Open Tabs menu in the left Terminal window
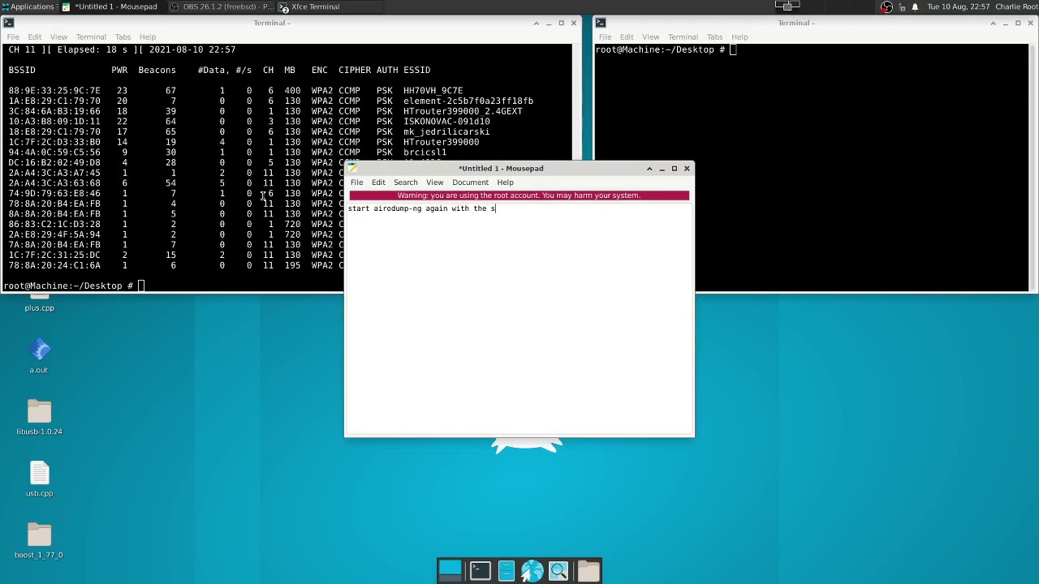The height and width of the screenshot is (584, 1039). [123, 36]
